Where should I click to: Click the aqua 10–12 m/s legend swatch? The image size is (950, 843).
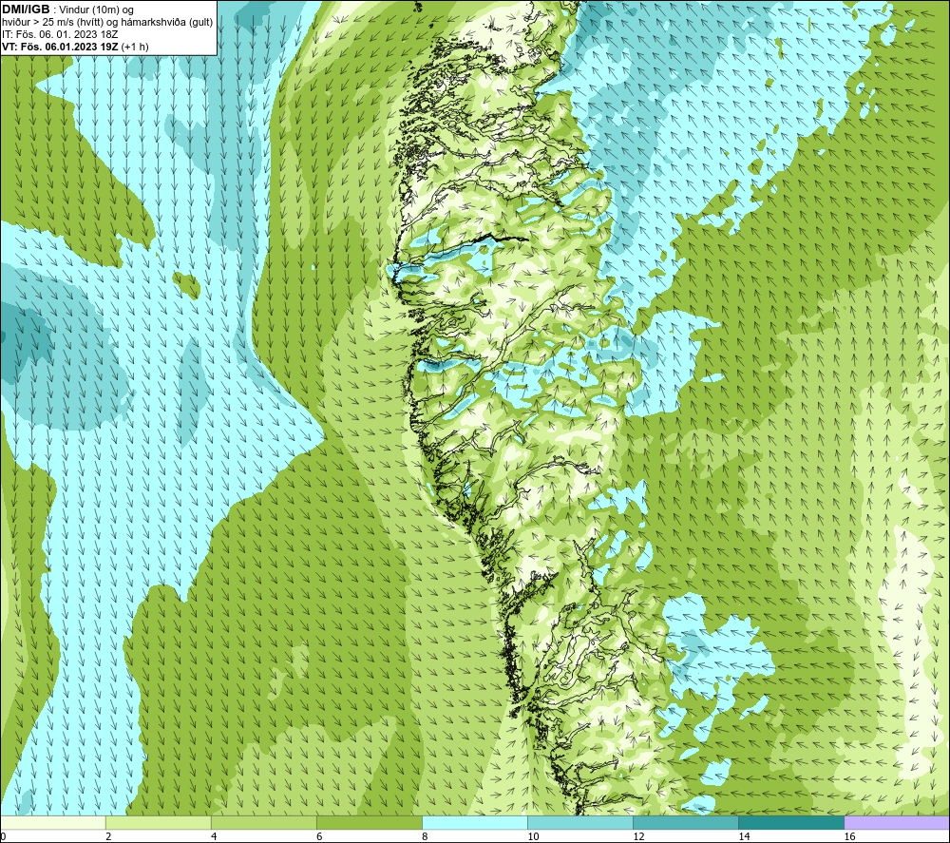click(x=579, y=822)
